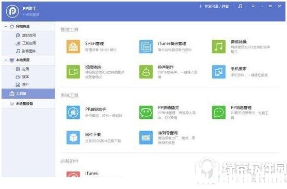Image resolution: width=287 pixels, height=189 pixels.
Task: Launch iTunes备份管理 blue icon
Action: (146, 46)
